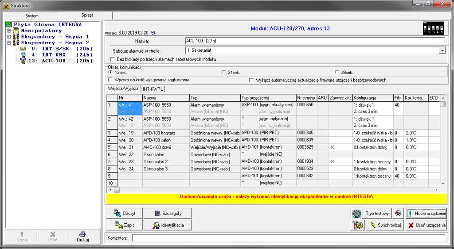Click the INT-KNX module icon
The width and height of the screenshot is (454, 249).
click(23, 54)
